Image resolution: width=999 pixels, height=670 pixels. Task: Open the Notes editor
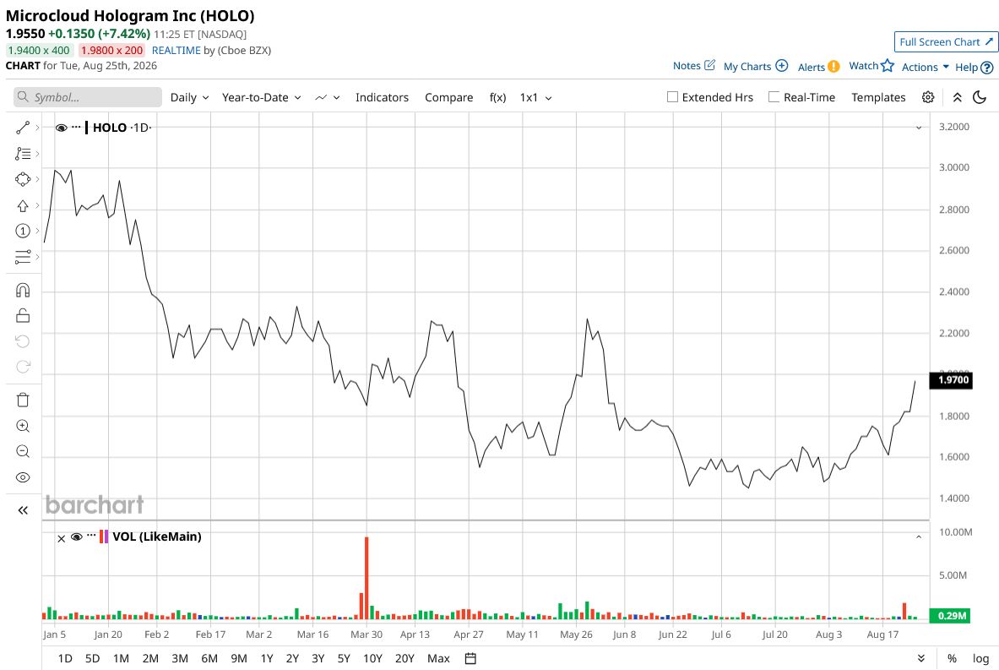pos(694,66)
